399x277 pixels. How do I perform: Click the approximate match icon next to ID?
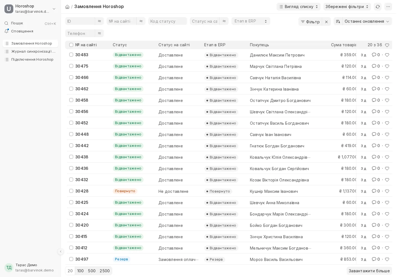tap(99, 21)
